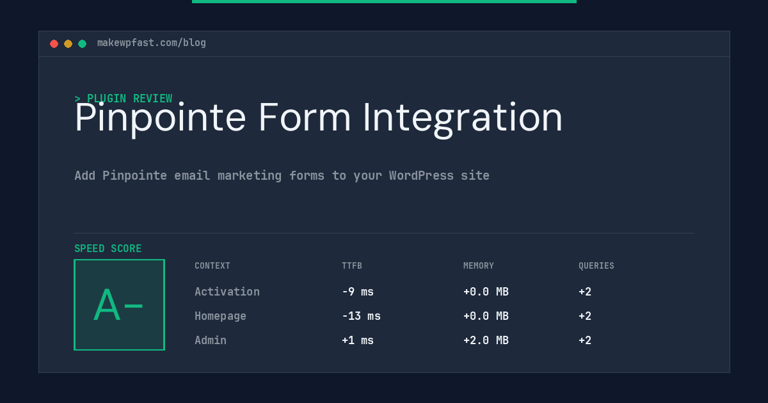Click the Activation queries value '+2'
The image size is (768, 403).
pos(585,292)
